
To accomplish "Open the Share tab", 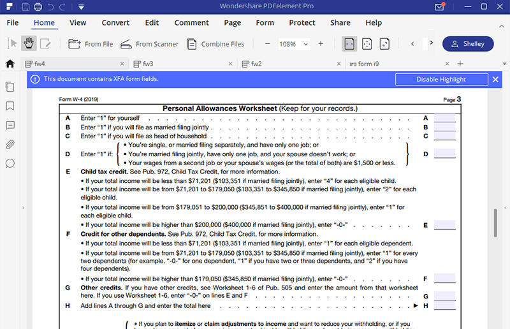I will click(x=340, y=23).
